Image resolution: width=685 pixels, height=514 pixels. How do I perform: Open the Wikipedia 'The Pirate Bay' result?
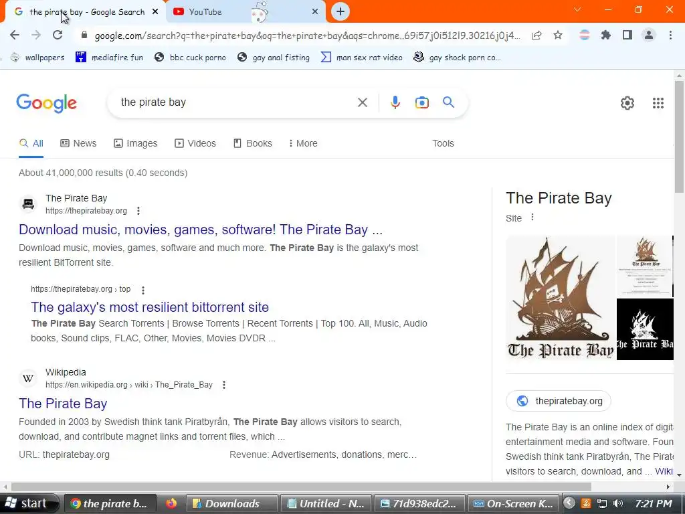[63, 404]
